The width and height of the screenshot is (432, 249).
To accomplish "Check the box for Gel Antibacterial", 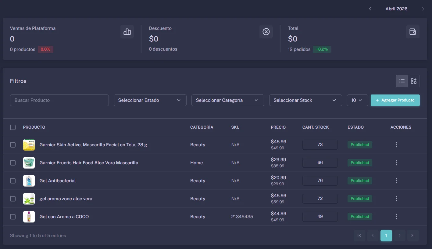I will 13,181.
